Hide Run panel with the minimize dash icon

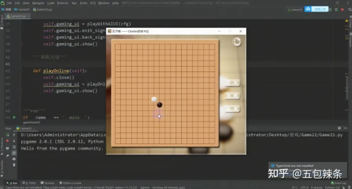click(x=346, y=128)
